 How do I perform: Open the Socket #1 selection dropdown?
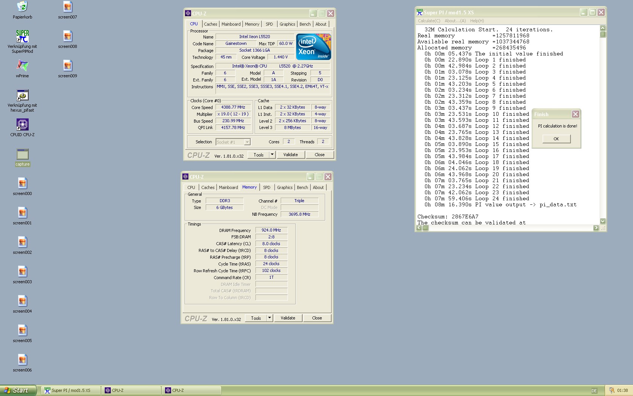coord(233,142)
